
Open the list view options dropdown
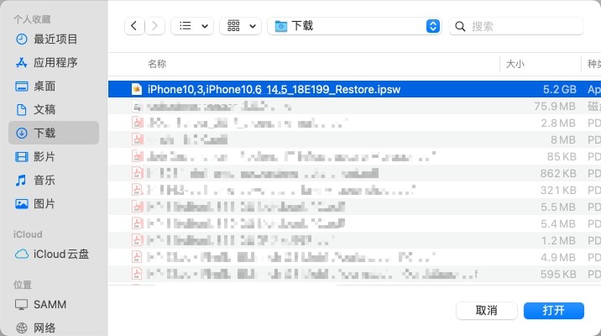pos(192,26)
